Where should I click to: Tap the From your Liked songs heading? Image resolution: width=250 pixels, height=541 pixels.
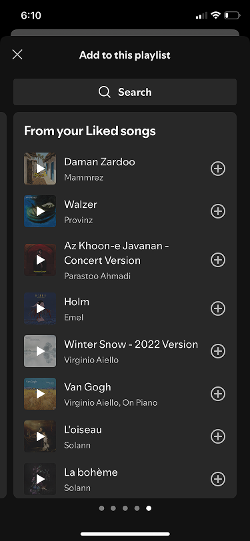tap(90, 131)
